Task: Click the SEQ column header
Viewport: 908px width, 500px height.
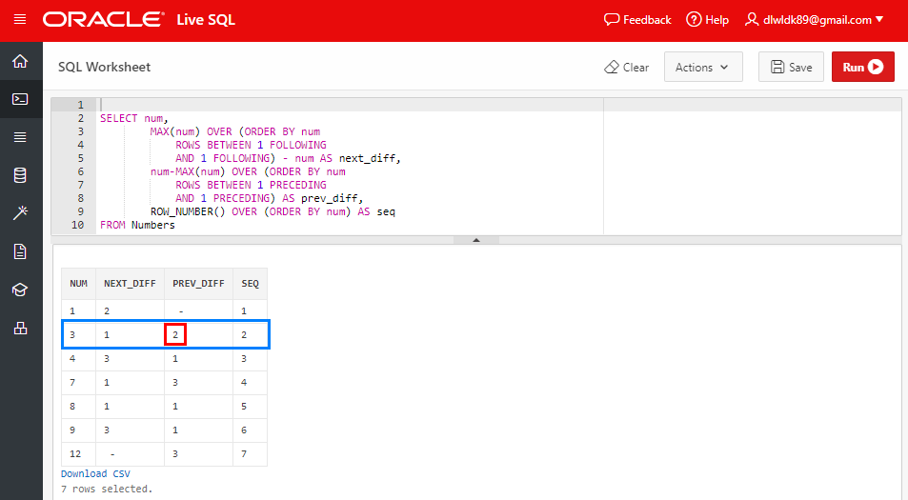Action: click(x=251, y=284)
